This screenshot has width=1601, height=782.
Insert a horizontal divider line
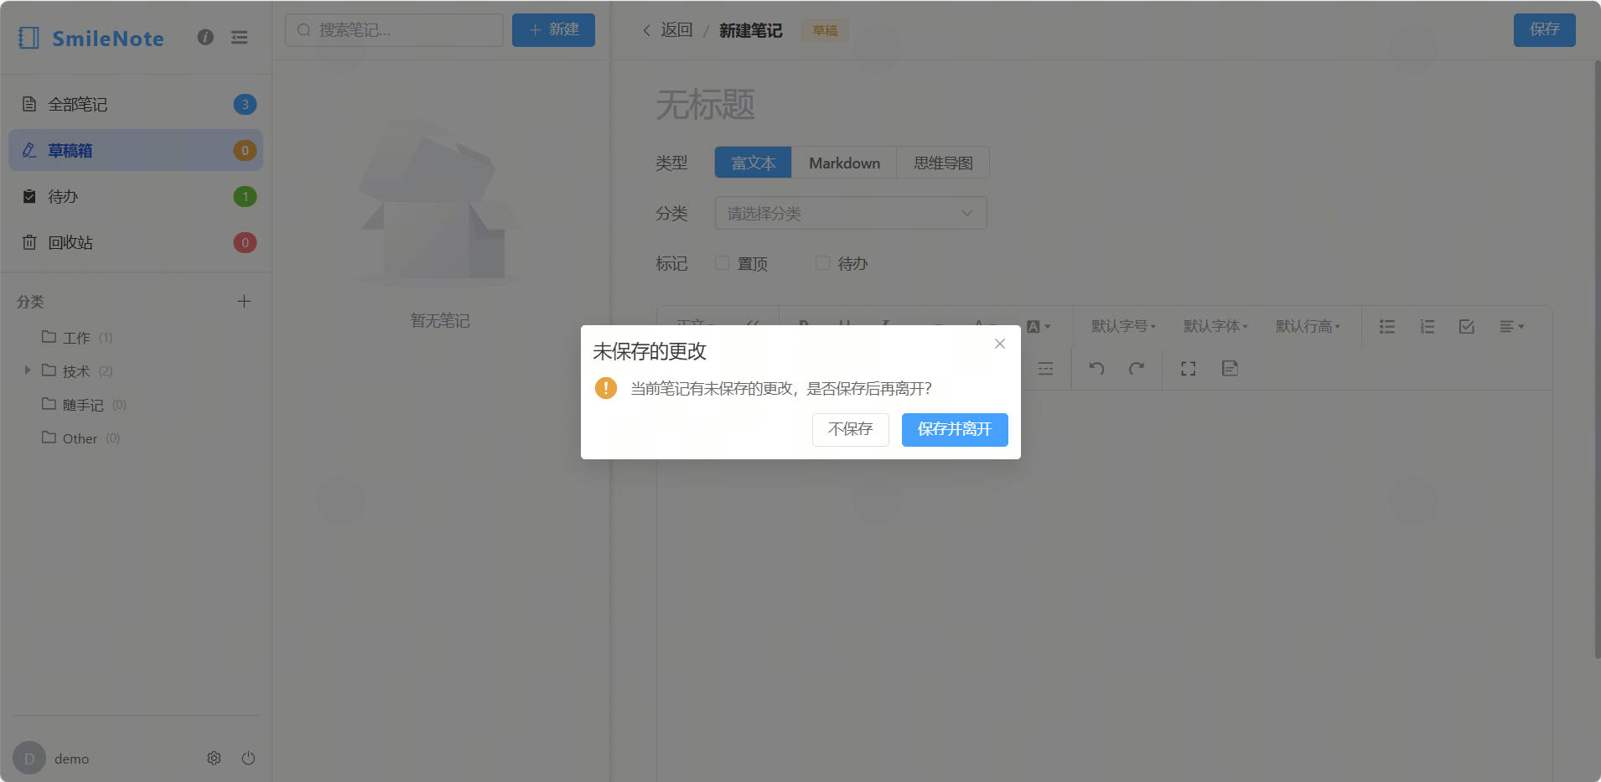[1045, 368]
